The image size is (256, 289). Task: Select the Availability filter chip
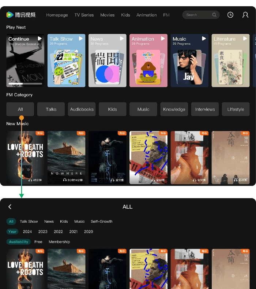pos(18,242)
